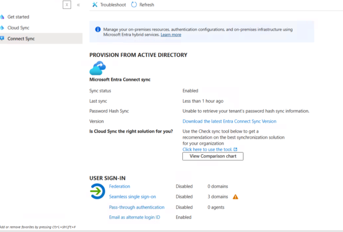The height and width of the screenshot is (232, 343).
Task: Open Seamless single sign-on link
Action: pos(132,197)
